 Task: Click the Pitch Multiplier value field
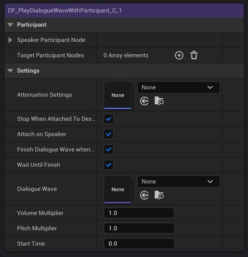tap(139, 228)
